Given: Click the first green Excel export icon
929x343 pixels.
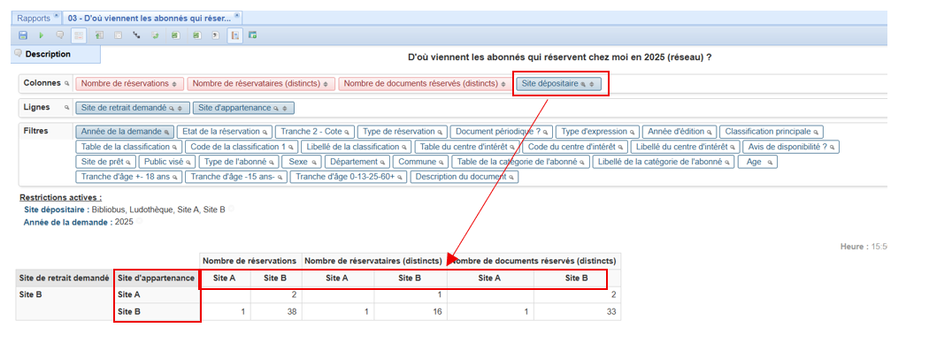Looking at the screenshot, I should click(x=175, y=35).
